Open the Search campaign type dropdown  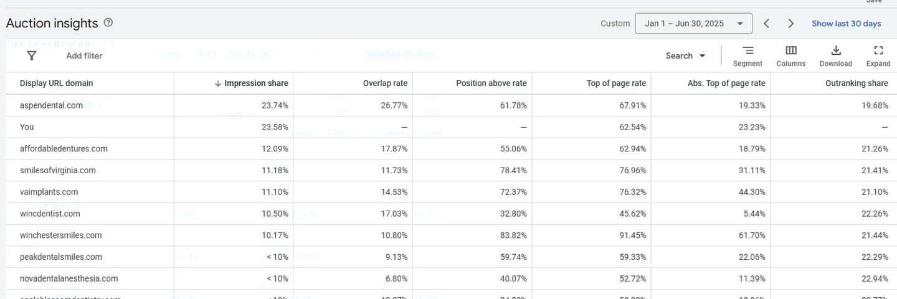[x=685, y=55]
